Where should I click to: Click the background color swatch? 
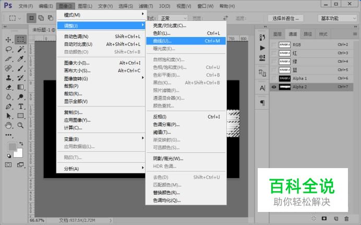pos(19,153)
